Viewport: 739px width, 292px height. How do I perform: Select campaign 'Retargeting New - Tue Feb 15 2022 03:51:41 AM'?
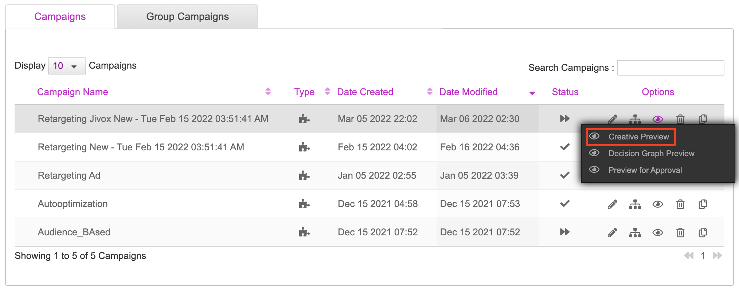click(x=141, y=147)
